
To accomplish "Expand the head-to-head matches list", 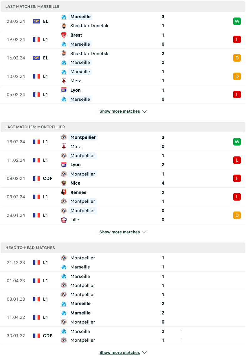I will pos(123,352).
